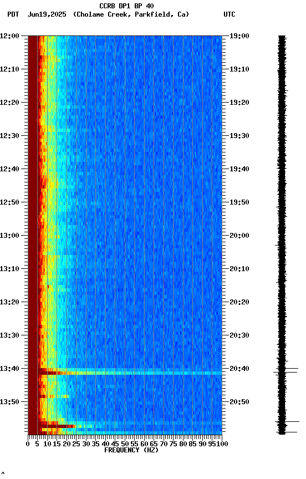The height and width of the screenshot is (479, 306).
Task: Click the PDT time label 12:30
Action: pyautogui.click(x=9, y=136)
